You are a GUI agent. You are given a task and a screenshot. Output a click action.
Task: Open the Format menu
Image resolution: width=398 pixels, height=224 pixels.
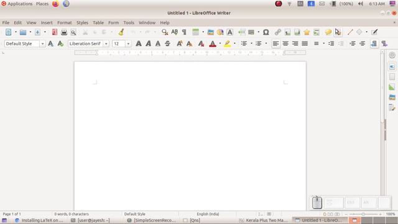pyautogui.click(x=65, y=22)
